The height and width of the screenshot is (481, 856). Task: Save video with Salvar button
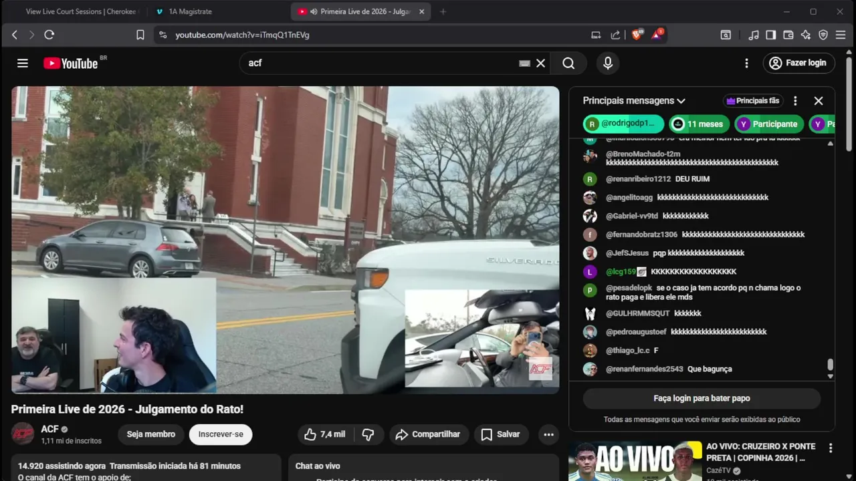pyautogui.click(x=501, y=434)
